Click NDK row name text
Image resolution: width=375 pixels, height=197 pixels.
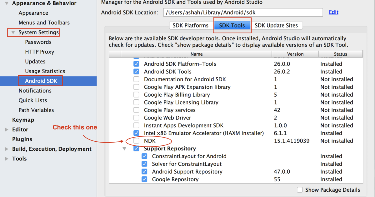150,141
